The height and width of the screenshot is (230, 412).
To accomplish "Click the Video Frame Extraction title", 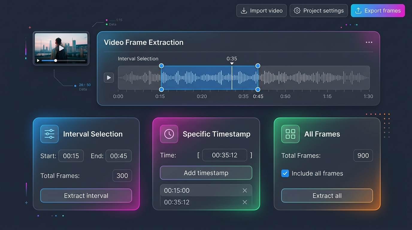I will click(143, 42).
